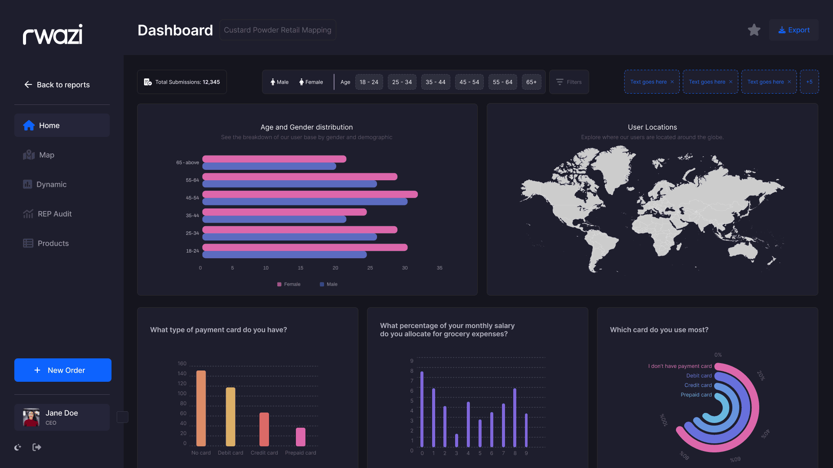Click 'I don't have payment card' label
Viewport: 833px width, 468px height.
(680, 366)
